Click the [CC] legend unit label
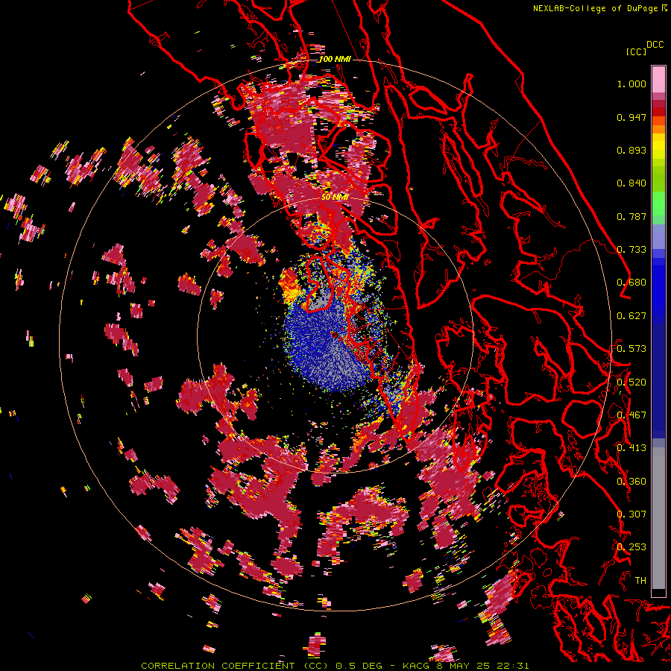 tap(636, 51)
